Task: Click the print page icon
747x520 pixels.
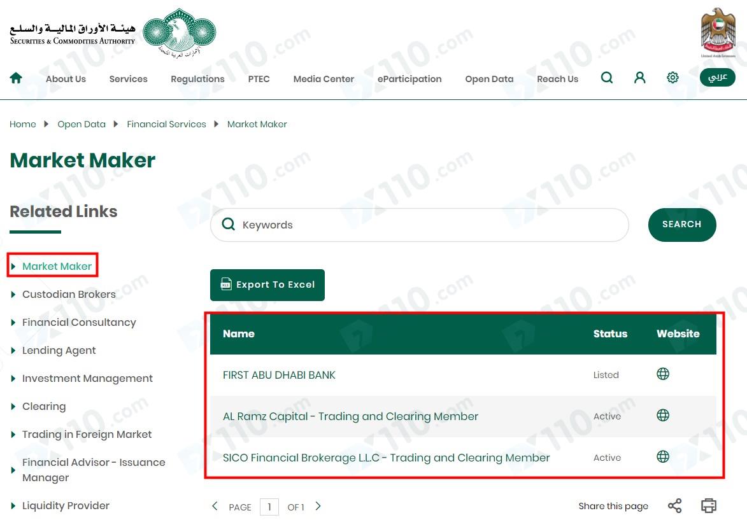Action: click(x=708, y=506)
